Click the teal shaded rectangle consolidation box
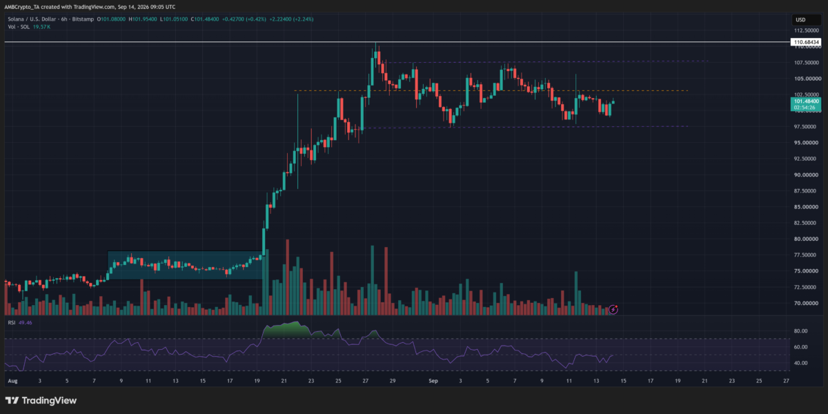The image size is (828, 414). point(186,265)
